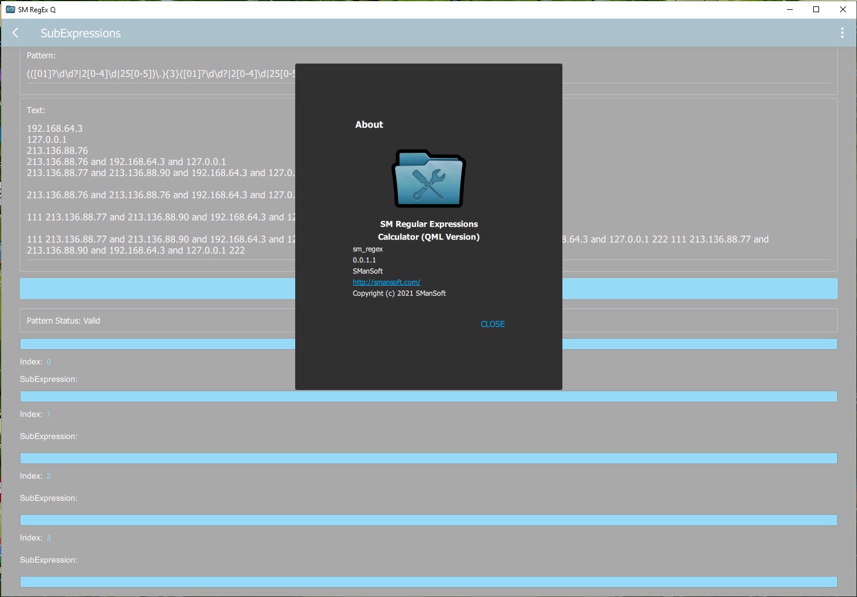This screenshot has height=597, width=857.
Task: Click the standalone 213.136.88.76 line
Action: point(57,150)
